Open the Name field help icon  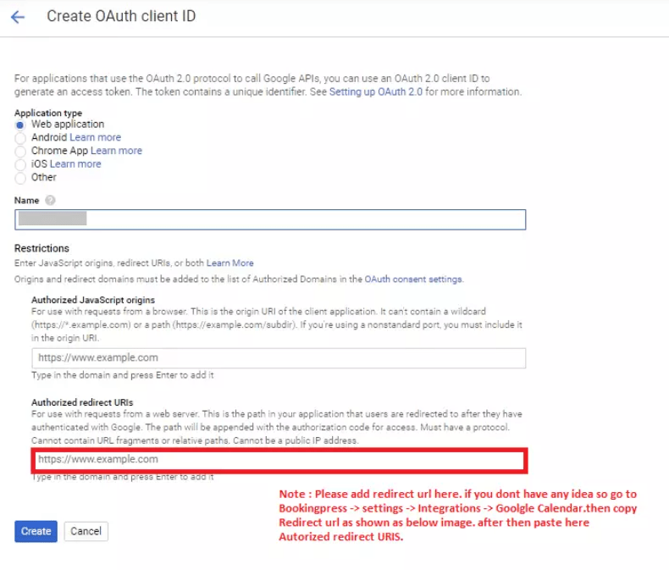(x=50, y=200)
